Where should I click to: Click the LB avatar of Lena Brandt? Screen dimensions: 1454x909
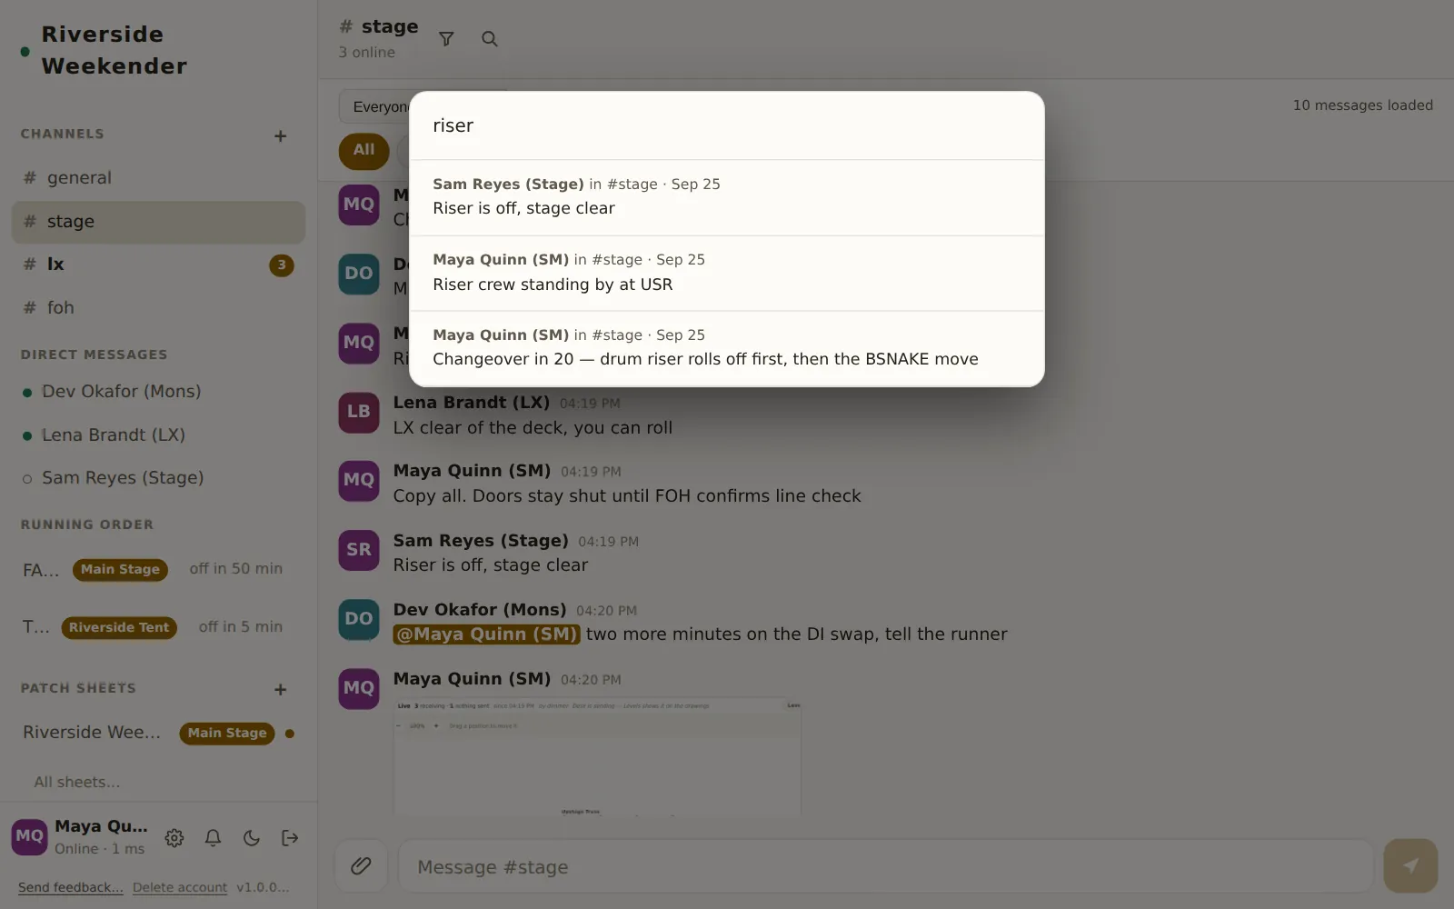[359, 412]
